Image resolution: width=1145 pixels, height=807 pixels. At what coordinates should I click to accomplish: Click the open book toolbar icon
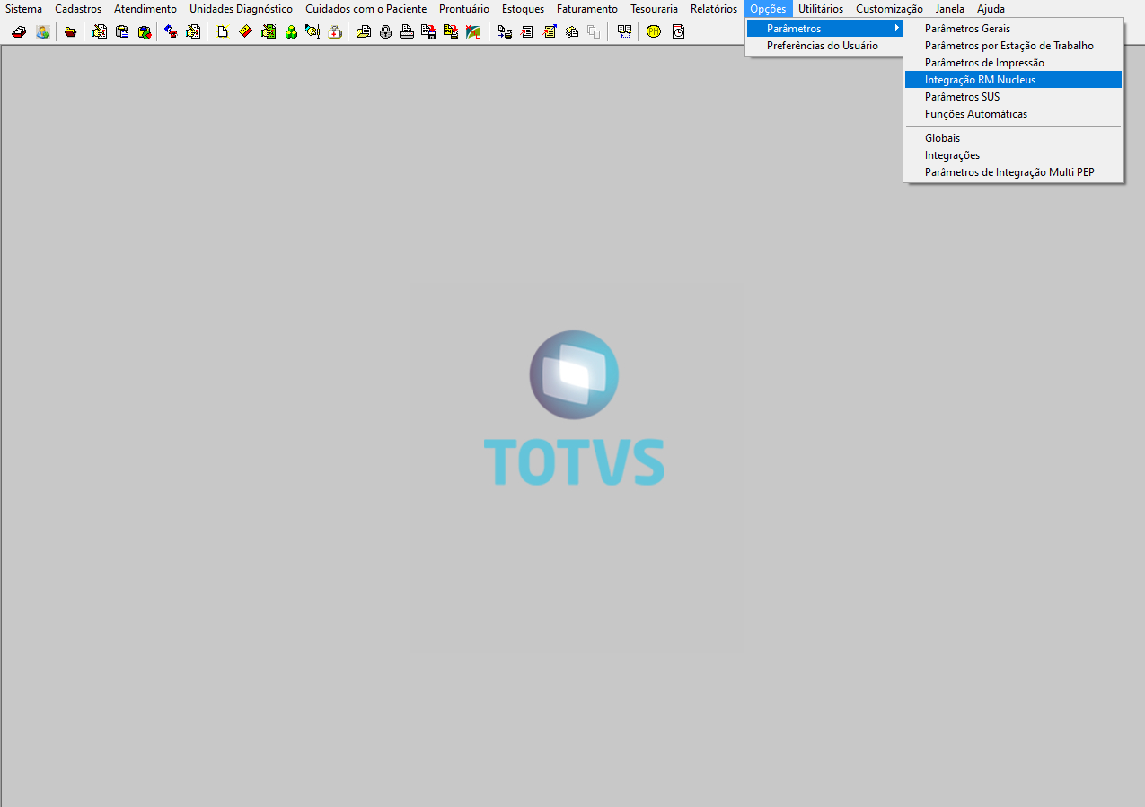pyautogui.click(x=624, y=31)
